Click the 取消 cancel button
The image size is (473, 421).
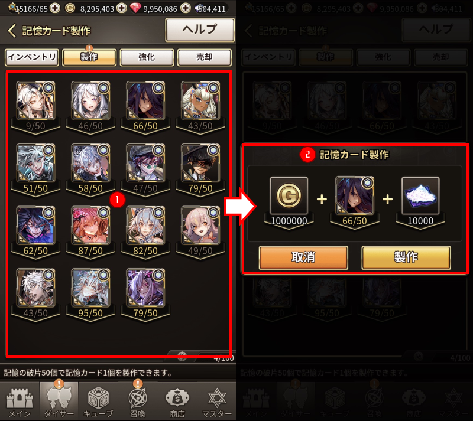tap(303, 257)
